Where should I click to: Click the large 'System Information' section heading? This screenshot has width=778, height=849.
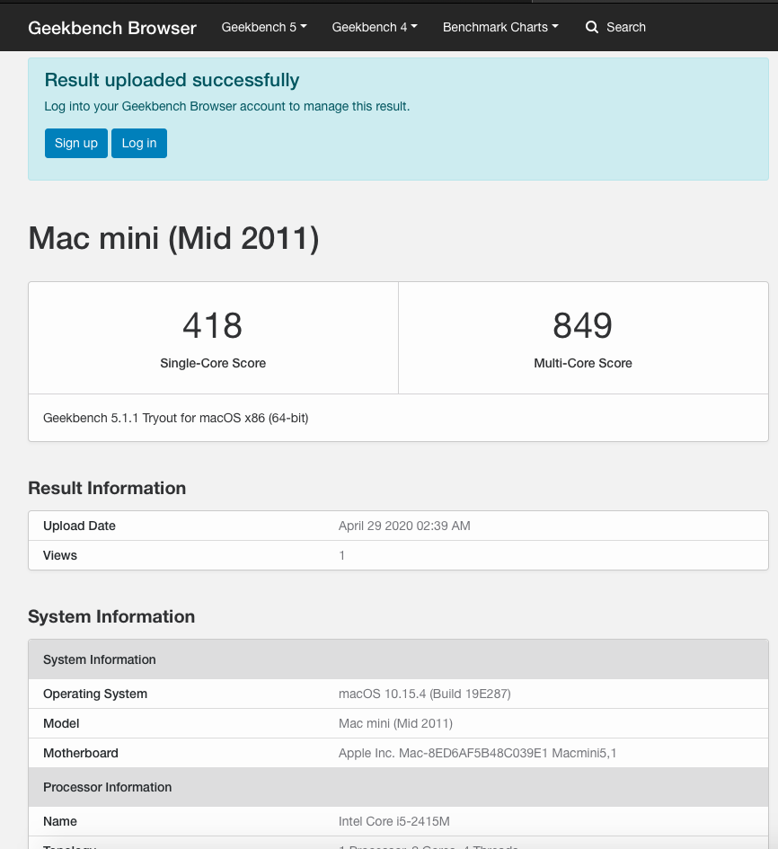(x=111, y=616)
